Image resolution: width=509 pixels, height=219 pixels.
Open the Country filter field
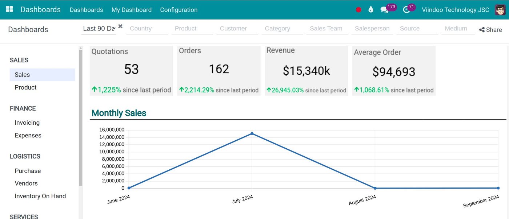click(147, 29)
